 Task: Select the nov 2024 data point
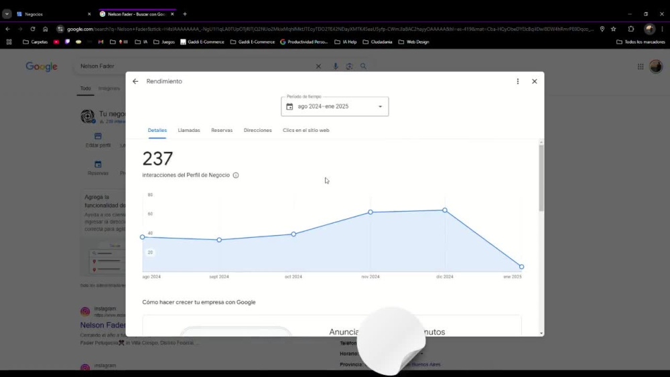click(371, 212)
